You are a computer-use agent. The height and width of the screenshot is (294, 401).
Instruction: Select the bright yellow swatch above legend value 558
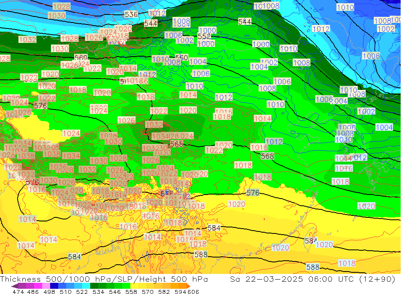(134, 286)
